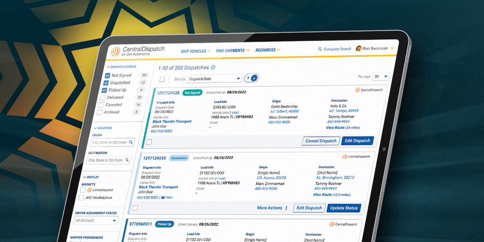Uncheck the Not Signed status filter
The image size is (484, 242).
107,75
